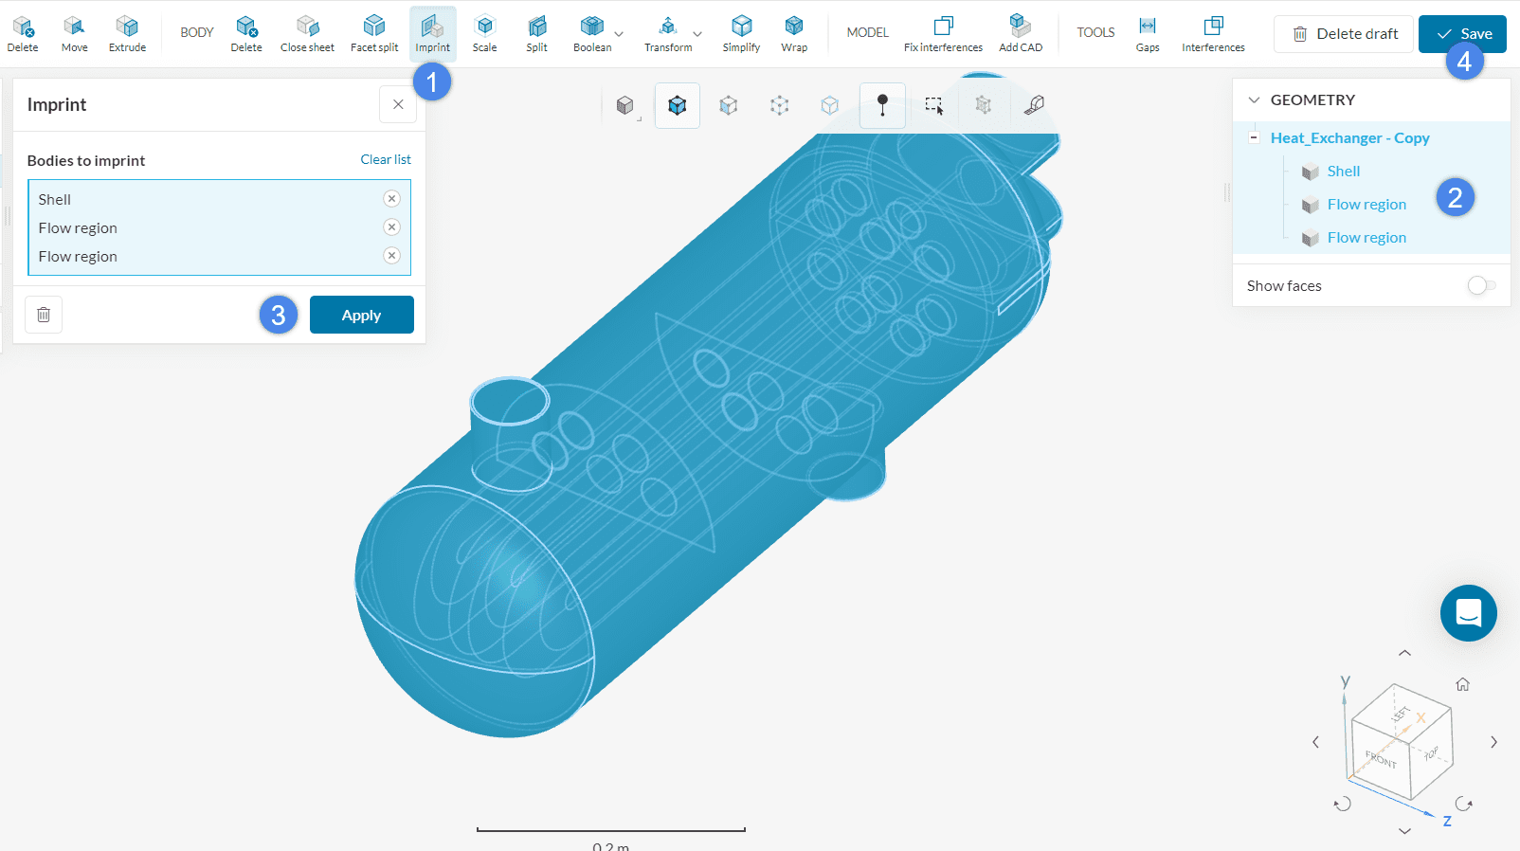Collapse the Heat_Exchanger - Copy tree node
This screenshot has width=1520, height=851.
[1254, 137]
